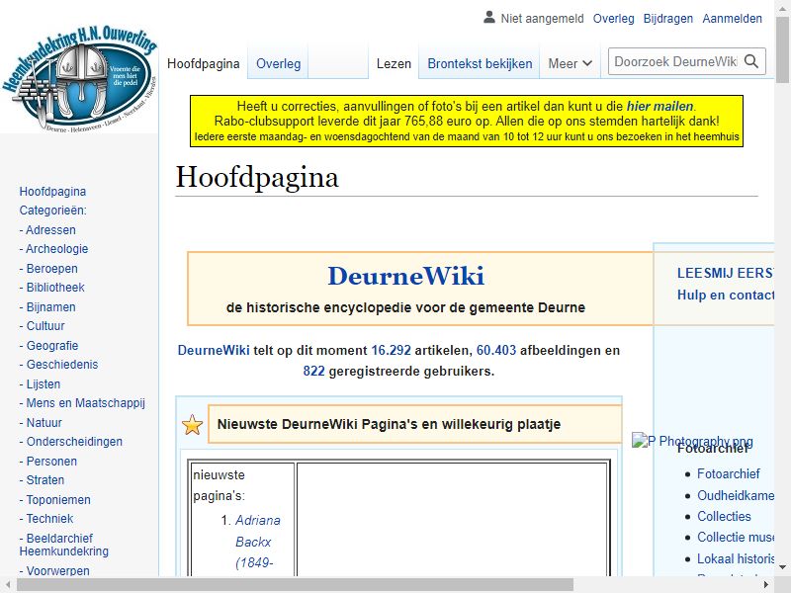Open Bijdragen in the top bar

click(x=668, y=19)
